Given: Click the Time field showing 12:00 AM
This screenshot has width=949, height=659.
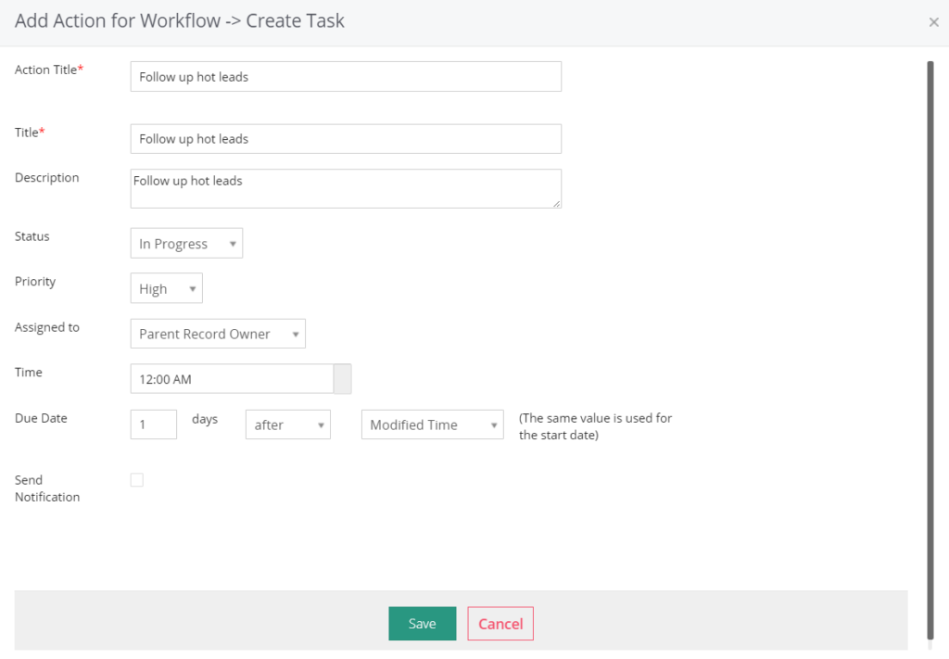Looking at the screenshot, I should pyautogui.click(x=232, y=379).
